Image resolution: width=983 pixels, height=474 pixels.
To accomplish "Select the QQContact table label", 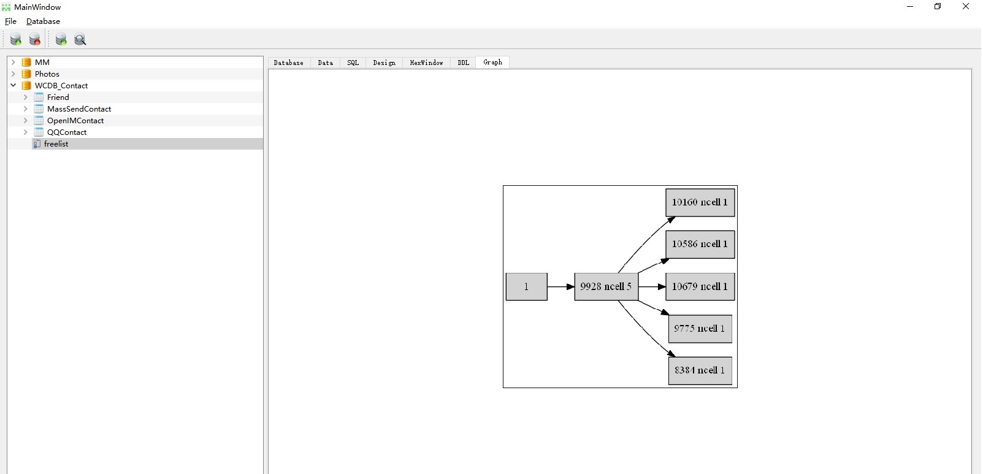I will coord(67,132).
